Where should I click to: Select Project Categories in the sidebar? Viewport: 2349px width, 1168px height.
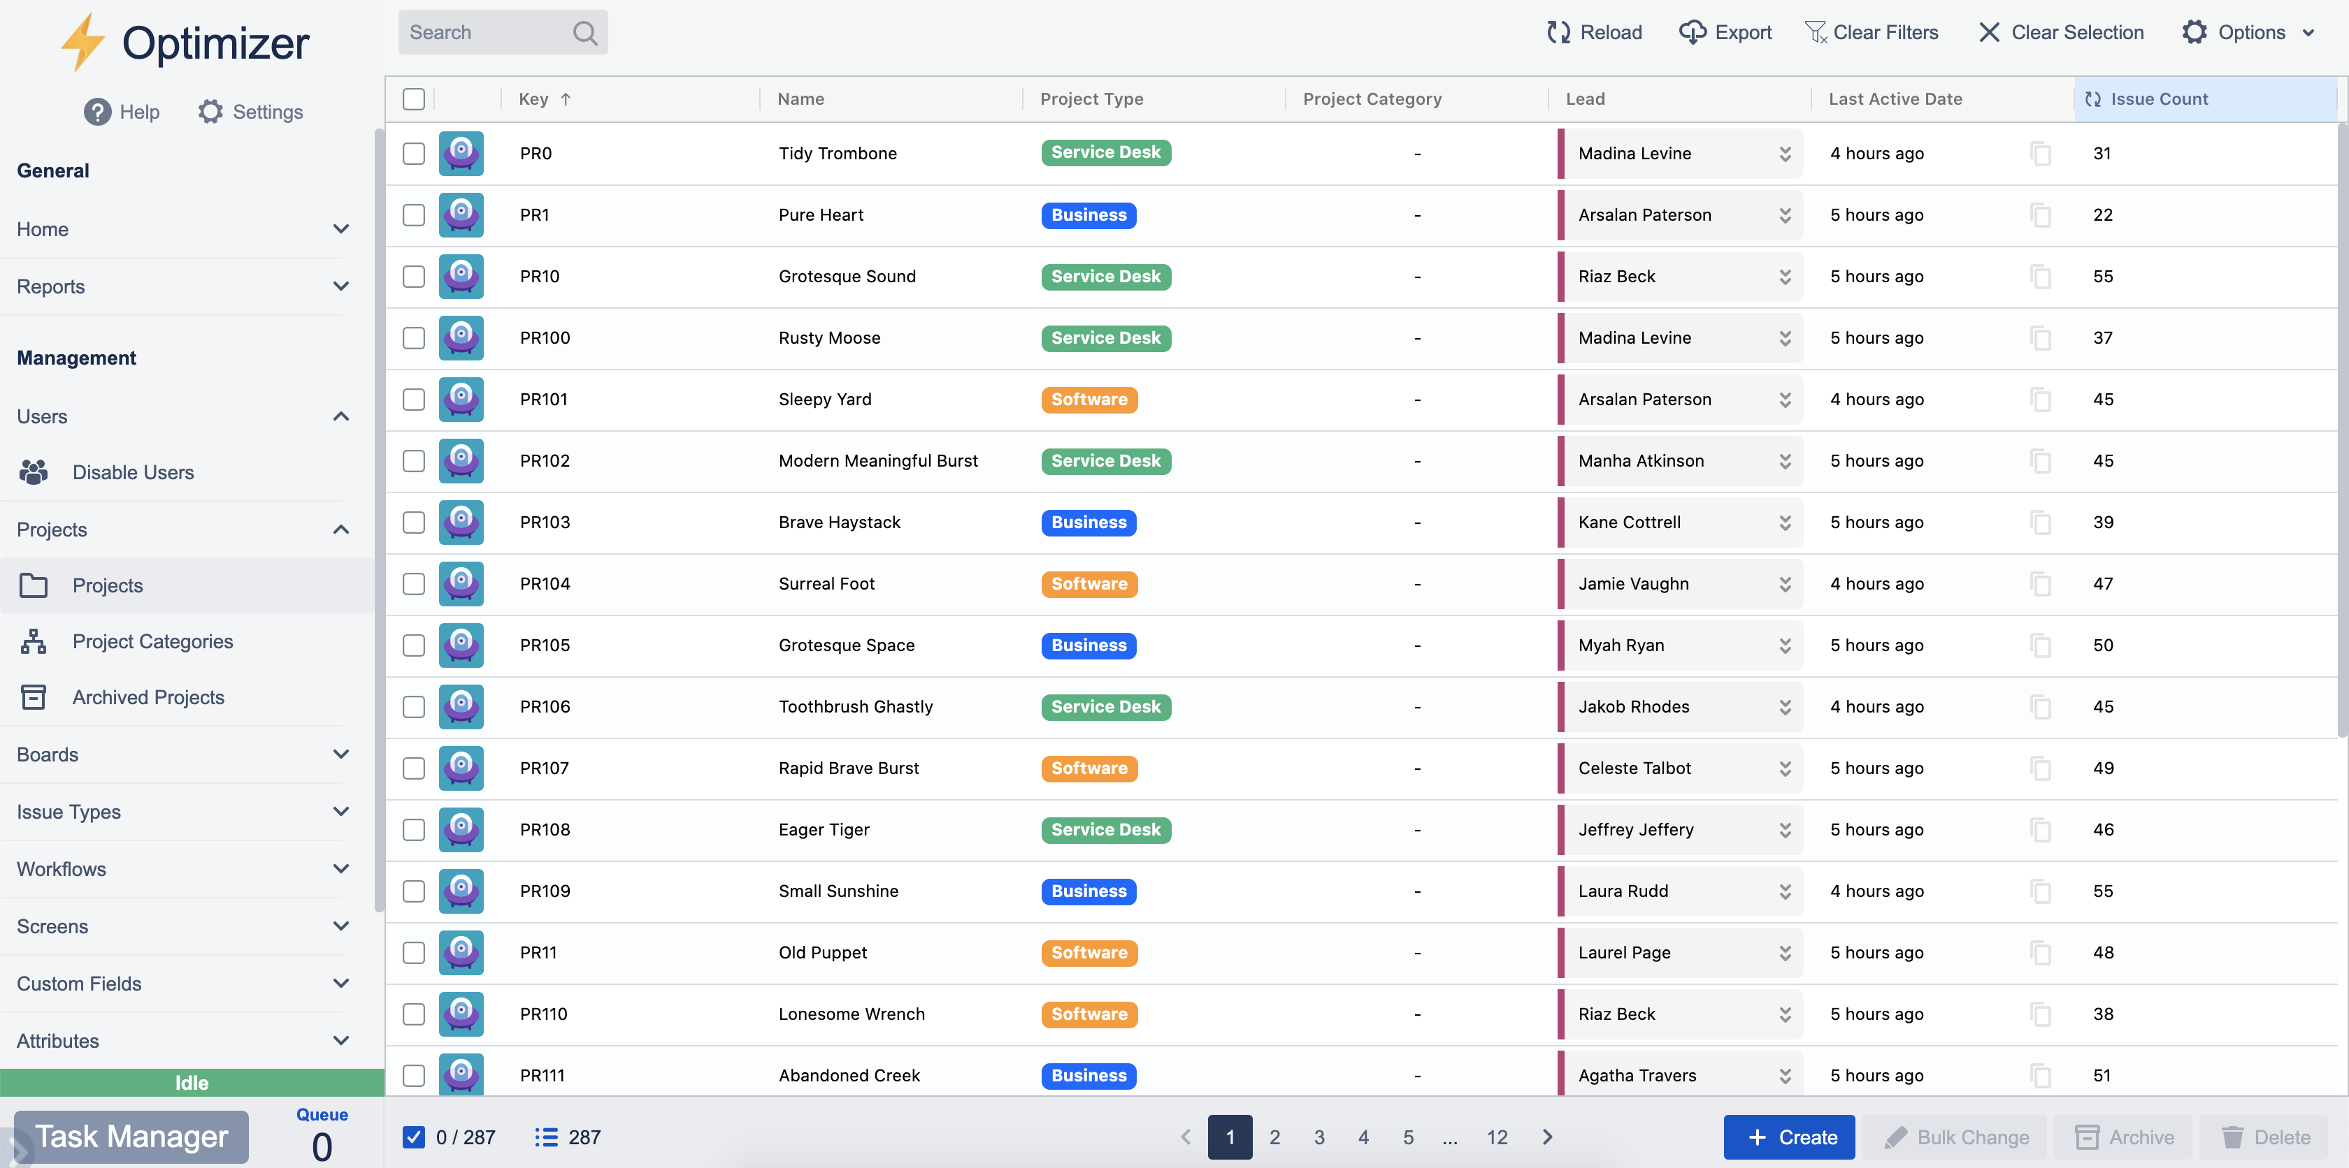pyautogui.click(x=152, y=641)
